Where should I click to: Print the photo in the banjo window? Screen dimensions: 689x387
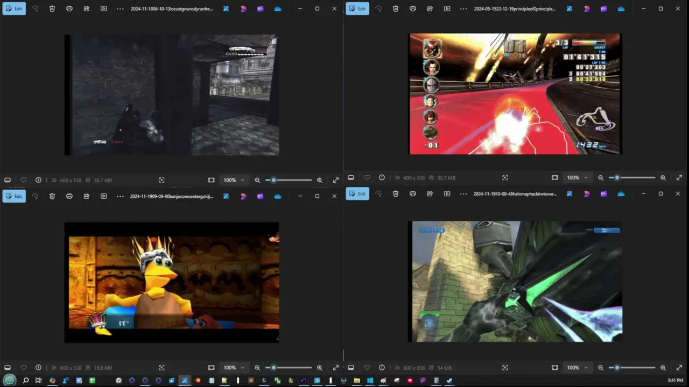point(69,196)
